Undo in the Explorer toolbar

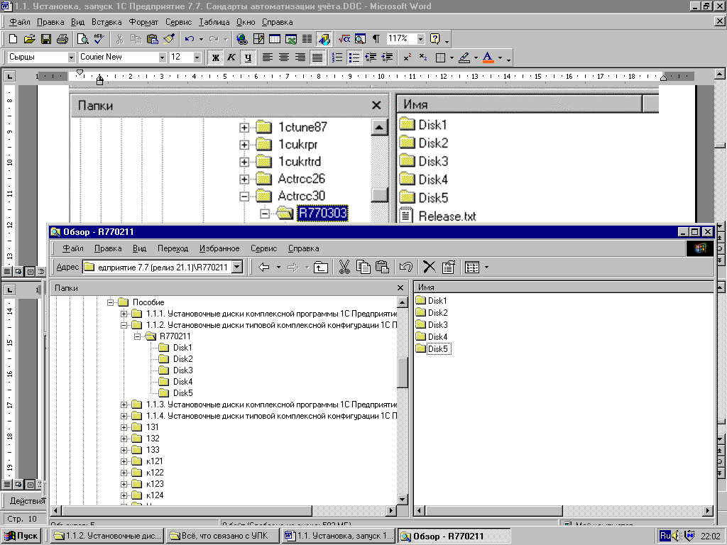405,267
